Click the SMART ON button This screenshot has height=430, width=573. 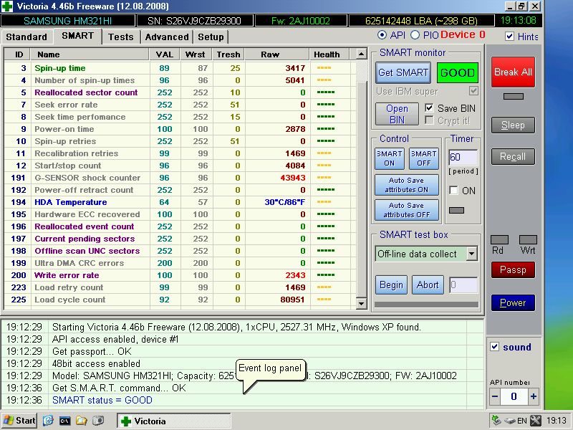coord(390,158)
